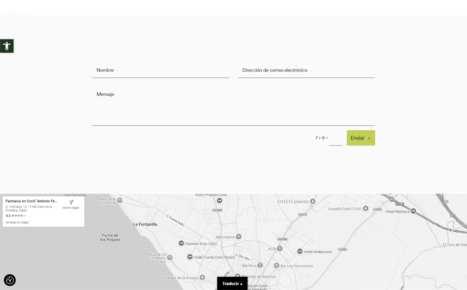This screenshot has height=290, width=467.
Task: Select the Hotel Marhava map marker
Action: [414, 211]
